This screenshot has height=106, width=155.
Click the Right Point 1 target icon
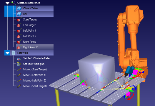[19, 42]
